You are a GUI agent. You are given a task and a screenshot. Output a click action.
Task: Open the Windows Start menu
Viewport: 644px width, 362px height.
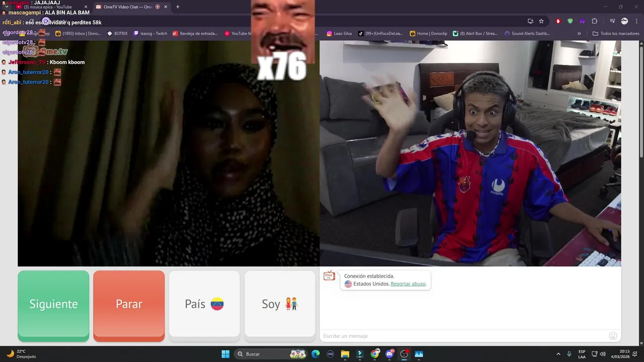[x=225, y=354]
